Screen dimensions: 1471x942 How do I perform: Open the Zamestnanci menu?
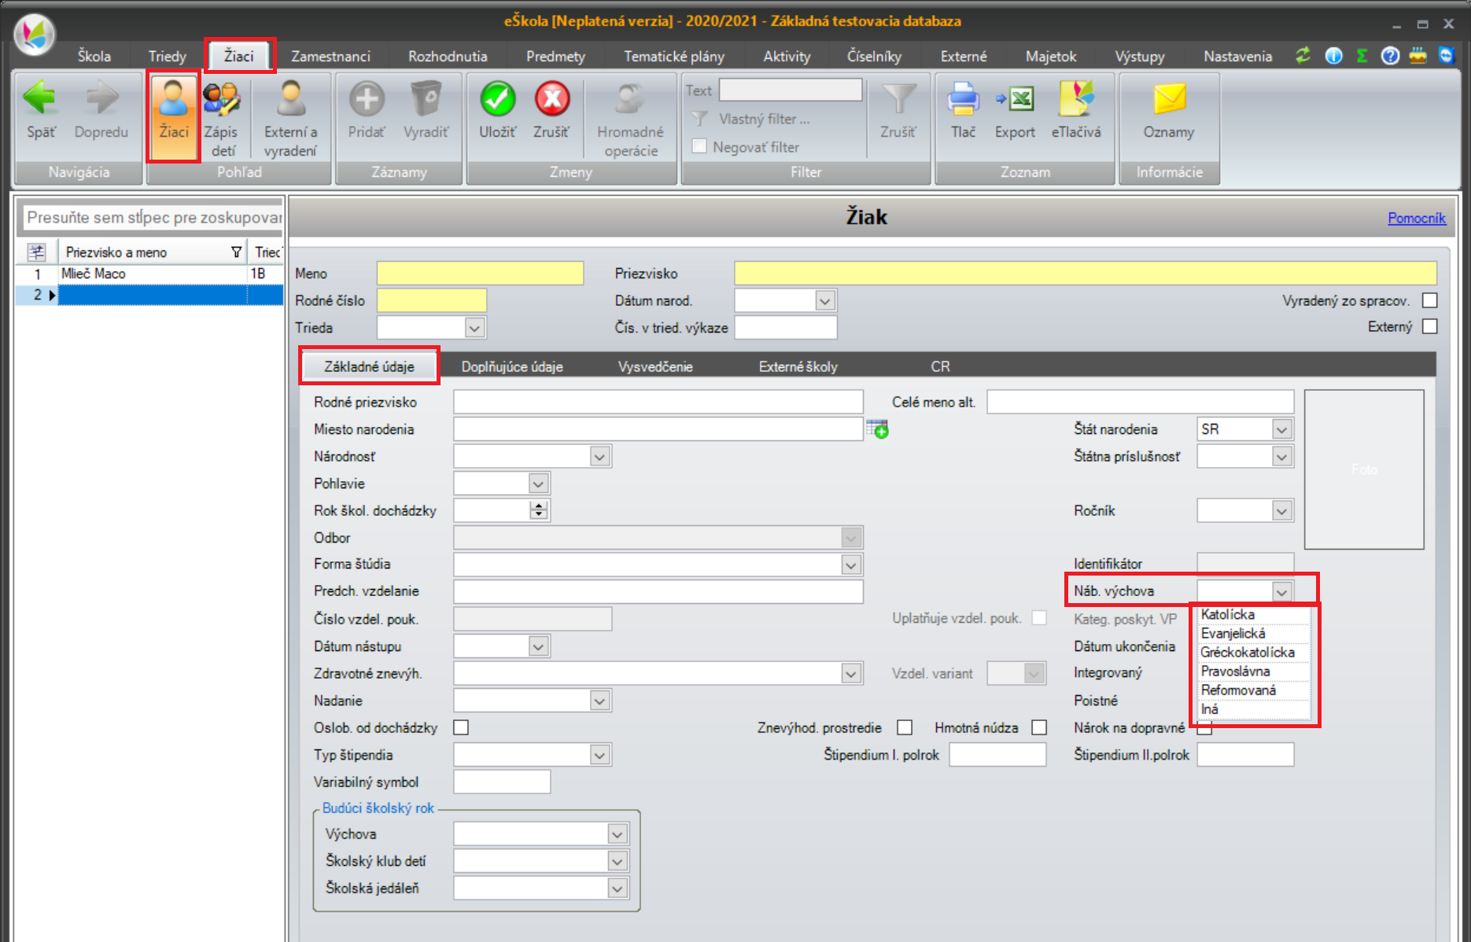[330, 56]
